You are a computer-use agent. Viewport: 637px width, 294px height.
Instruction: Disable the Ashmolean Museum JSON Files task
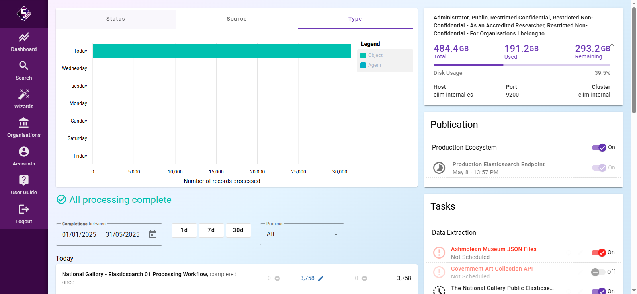click(x=598, y=253)
